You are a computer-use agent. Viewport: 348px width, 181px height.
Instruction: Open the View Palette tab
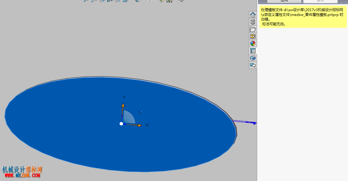tap(253, 36)
